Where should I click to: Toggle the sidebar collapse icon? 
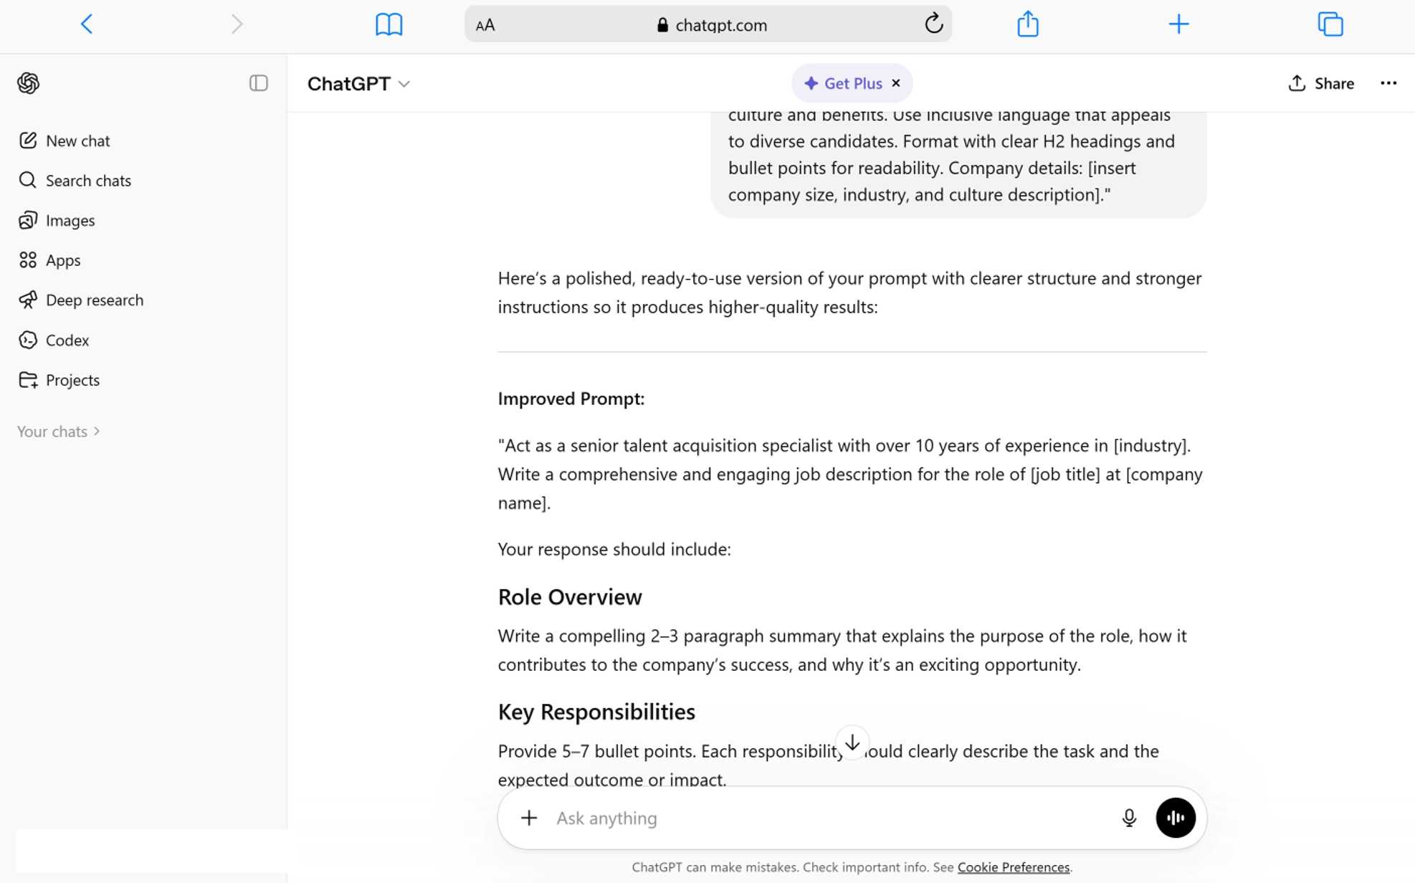(x=258, y=83)
